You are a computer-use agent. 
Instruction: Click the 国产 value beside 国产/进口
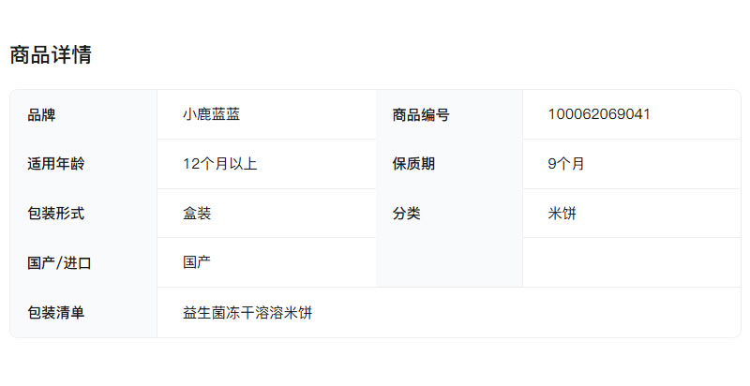tap(197, 262)
